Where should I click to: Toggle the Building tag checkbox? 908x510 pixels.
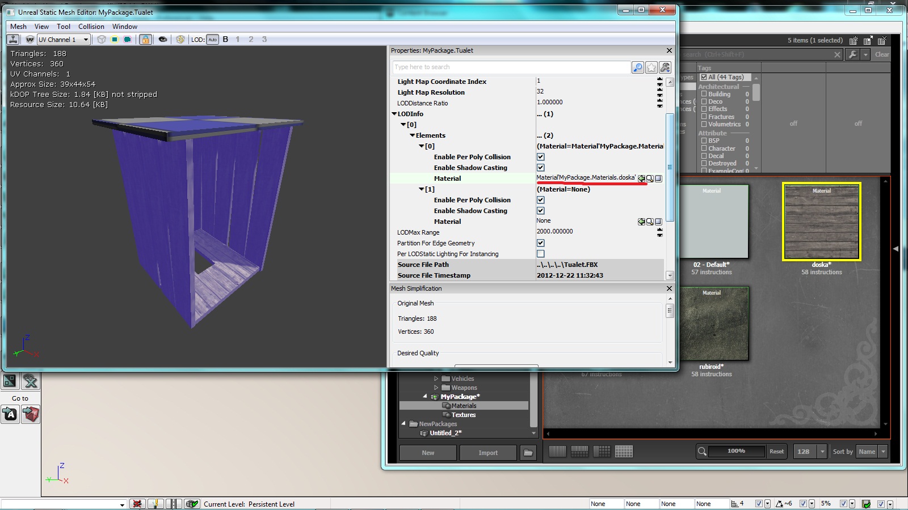pyautogui.click(x=704, y=94)
